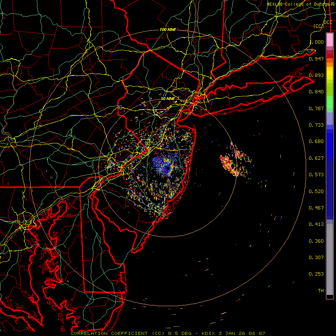Click the 0.573 scale value
This screenshot has width=336, height=336.
click(316, 175)
